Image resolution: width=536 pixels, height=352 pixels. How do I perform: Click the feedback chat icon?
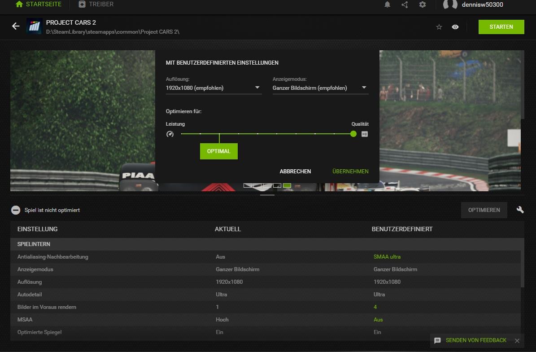point(438,340)
